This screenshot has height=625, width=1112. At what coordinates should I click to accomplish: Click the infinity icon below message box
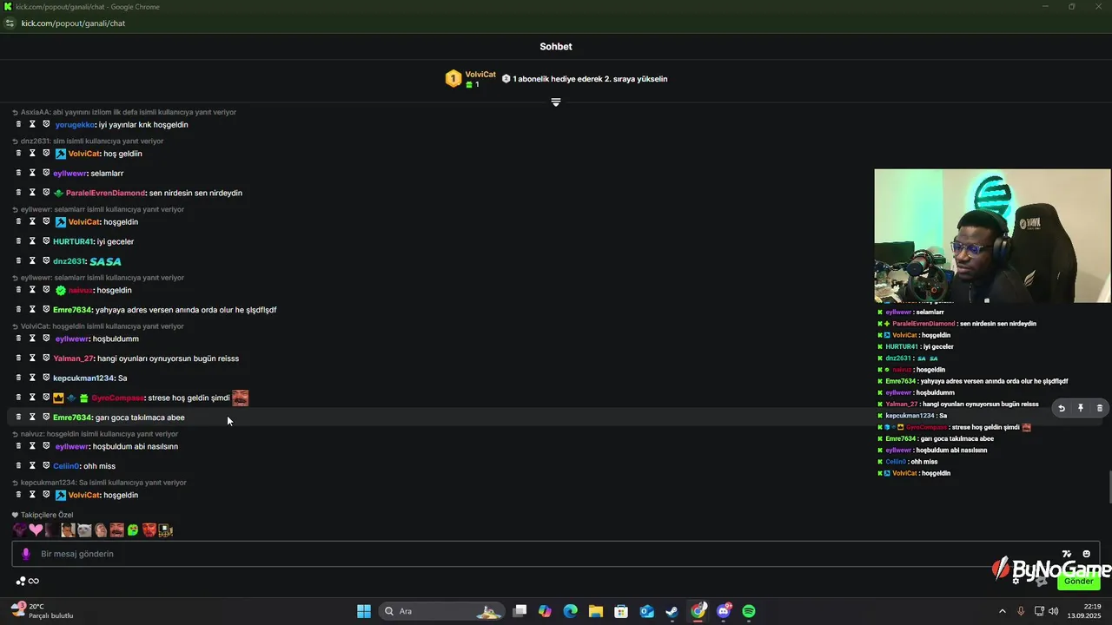pos(34,582)
